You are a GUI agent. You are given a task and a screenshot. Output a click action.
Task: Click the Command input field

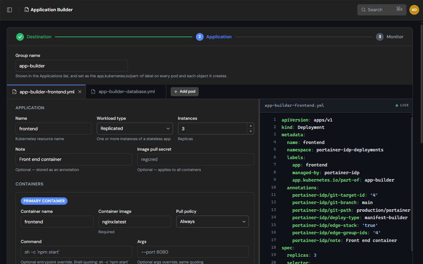point(76,252)
